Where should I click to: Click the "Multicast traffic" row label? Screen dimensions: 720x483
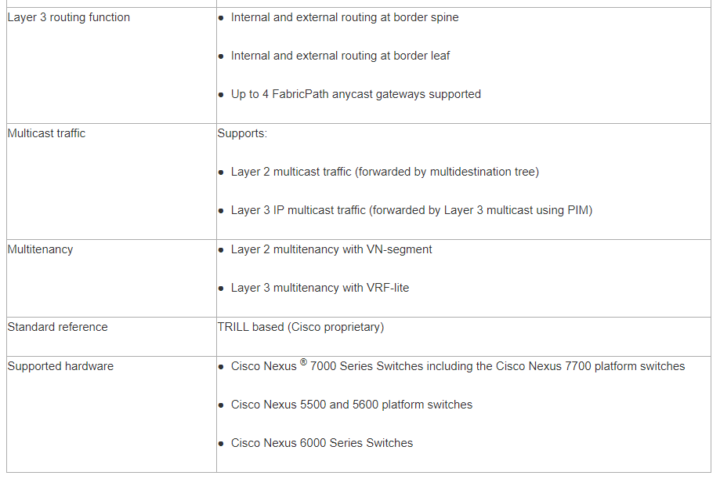tap(46, 133)
